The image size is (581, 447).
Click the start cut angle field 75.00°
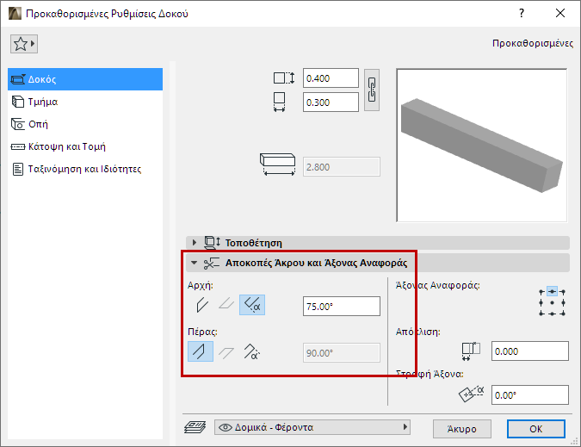coord(341,306)
